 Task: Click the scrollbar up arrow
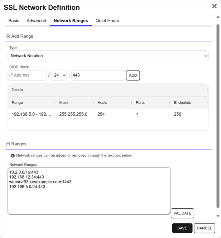point(218,17)
